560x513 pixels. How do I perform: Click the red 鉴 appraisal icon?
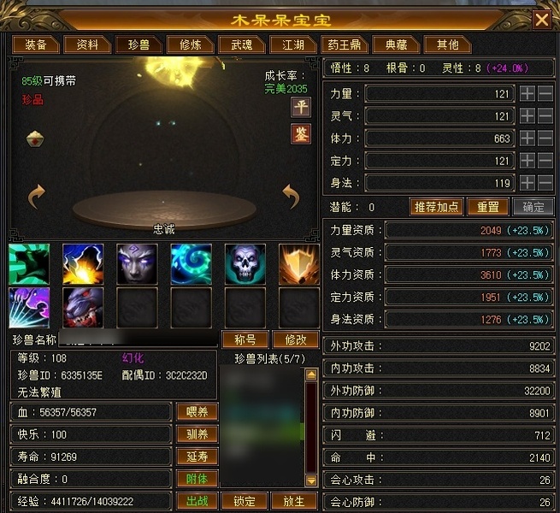pyautogui.click(x=301, y=134)
